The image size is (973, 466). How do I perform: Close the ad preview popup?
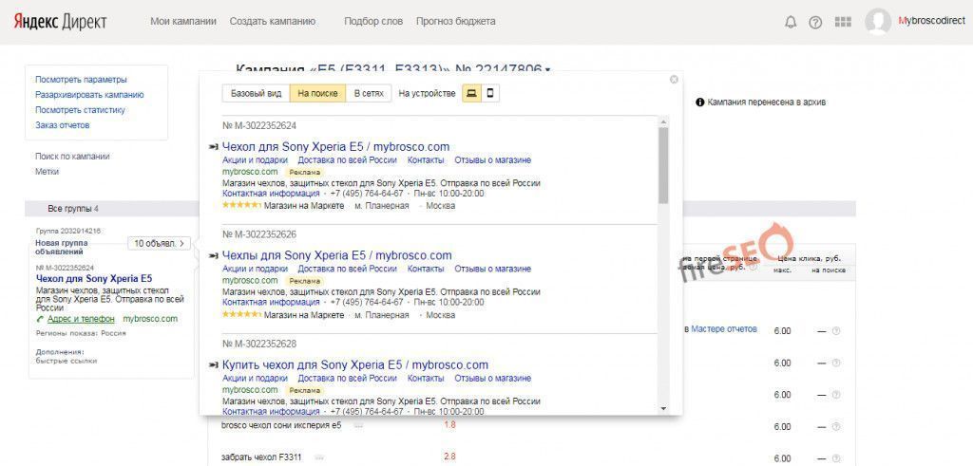point(674,80)
